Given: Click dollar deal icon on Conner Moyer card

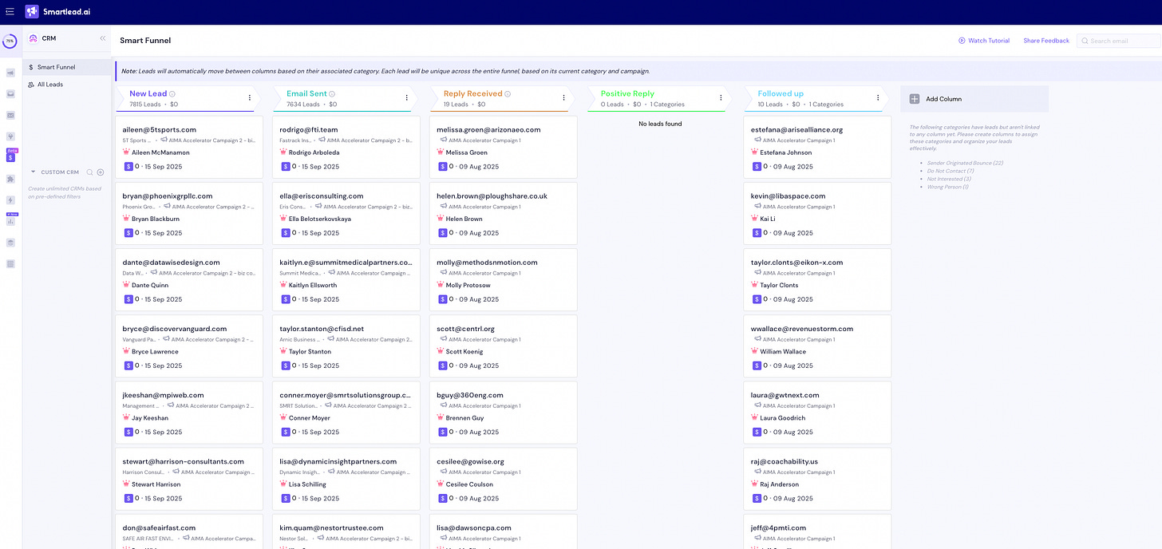Looking at the screenshot, I should pyautogui.click(x=286, y=432).
